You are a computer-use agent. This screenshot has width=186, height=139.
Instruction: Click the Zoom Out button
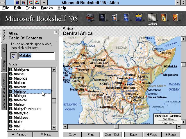[112, 135]
